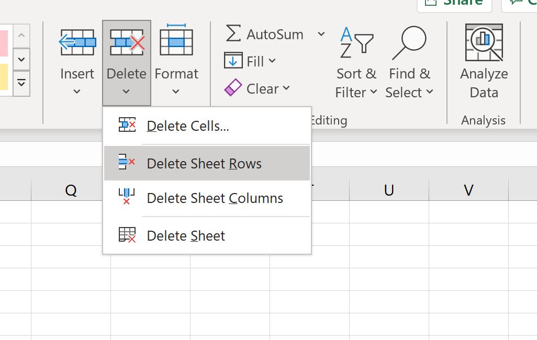
Task: Open the Format cells tool icon
Action: tap(176, 41)
